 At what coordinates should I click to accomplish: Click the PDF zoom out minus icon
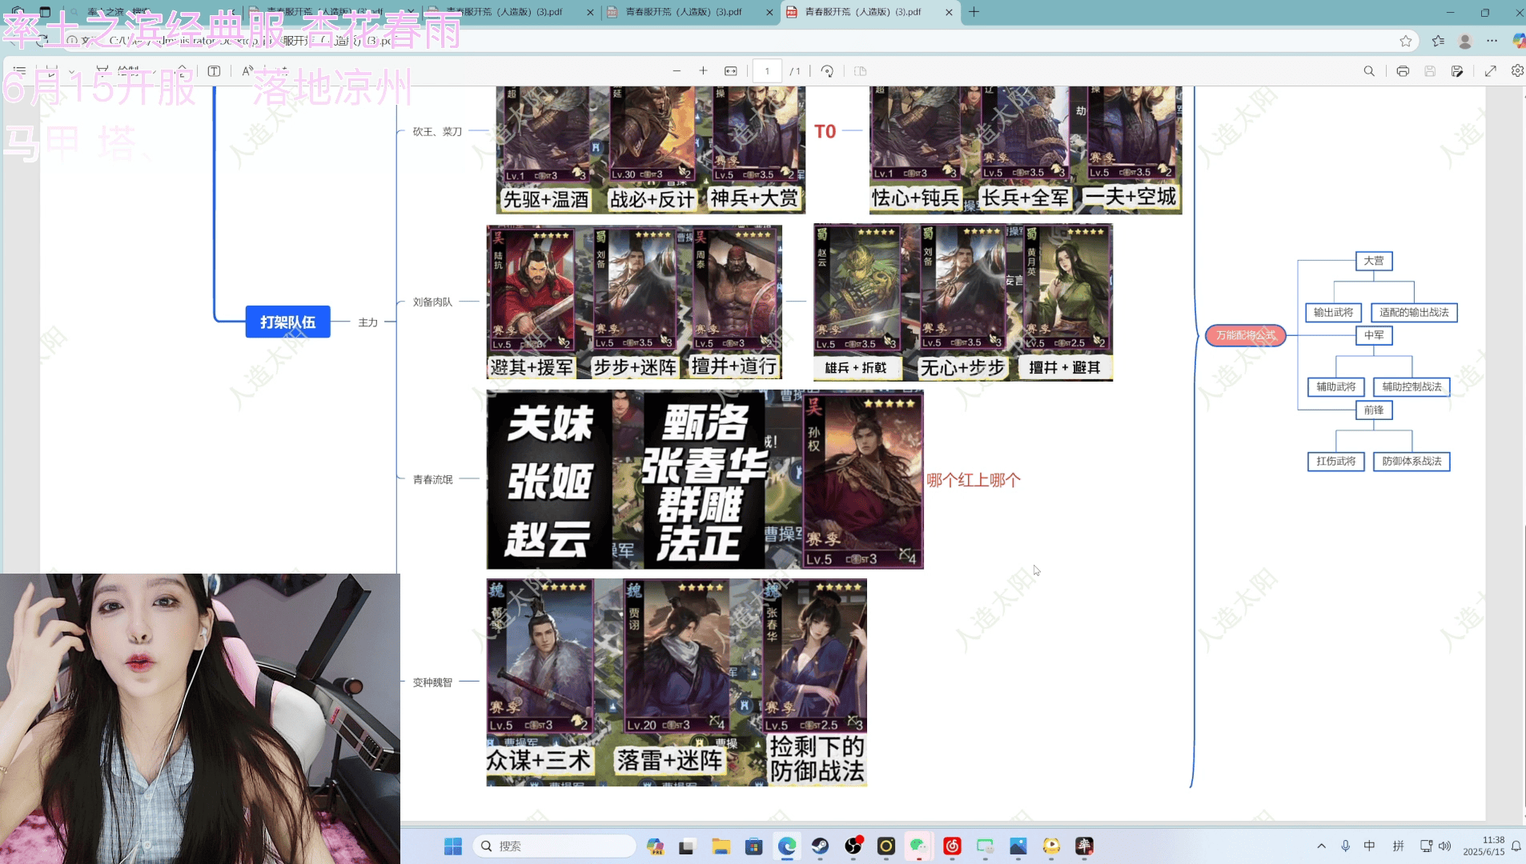[x=677, y=71]
